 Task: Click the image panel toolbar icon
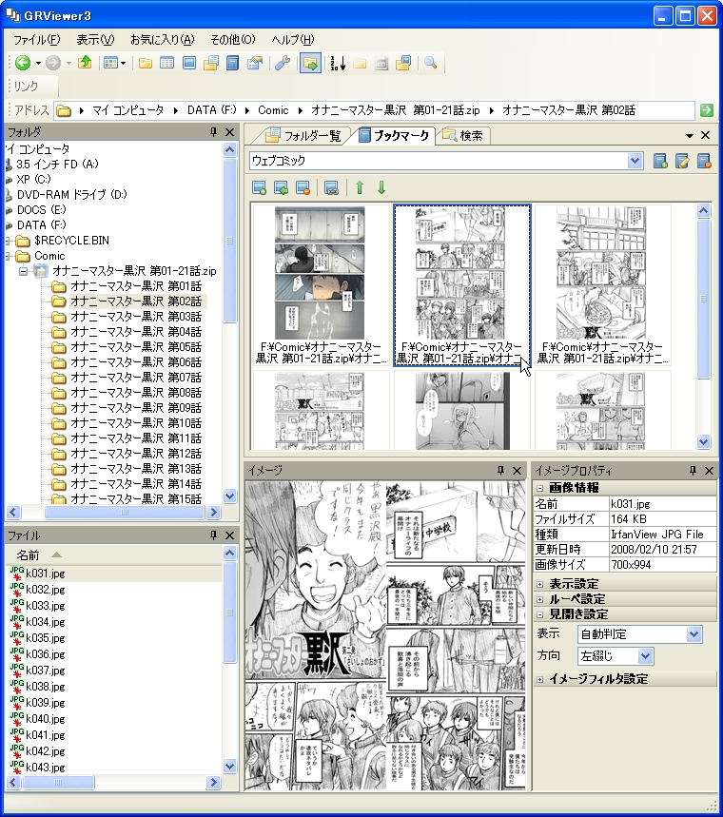(188, 63)
